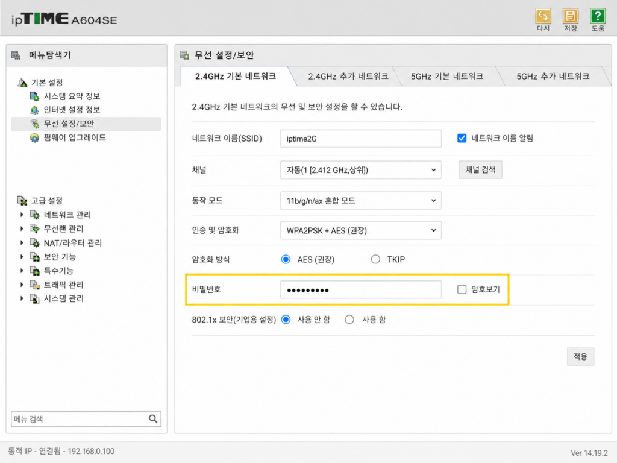
Task: Open 펌웨어 업그레이드 menu entry
Action: coord(75,138)
